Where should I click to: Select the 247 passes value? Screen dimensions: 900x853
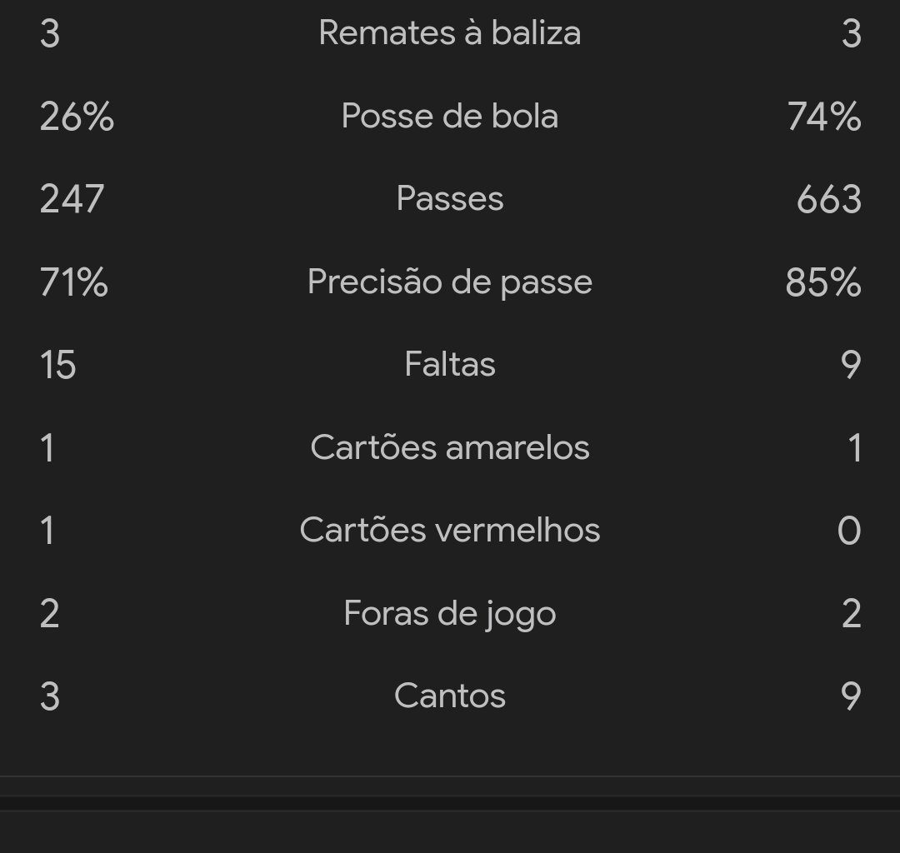click(72, 199)
